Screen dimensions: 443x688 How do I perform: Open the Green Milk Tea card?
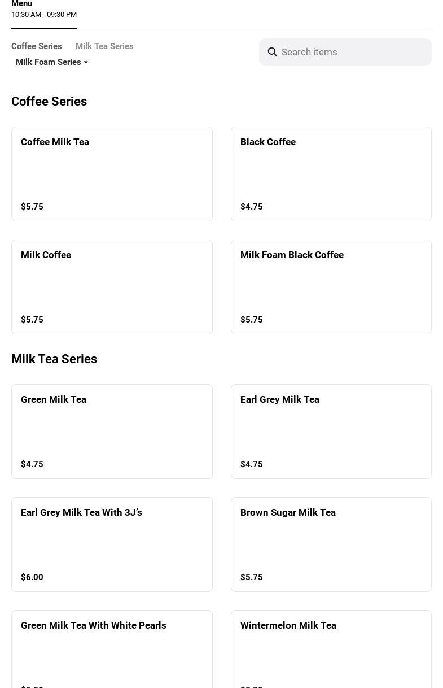pyautogui.click(x=112, y=432)
